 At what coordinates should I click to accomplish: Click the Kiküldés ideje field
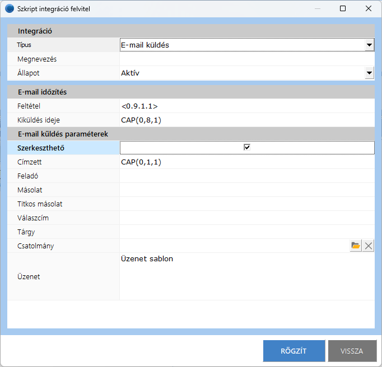(246, 120)
